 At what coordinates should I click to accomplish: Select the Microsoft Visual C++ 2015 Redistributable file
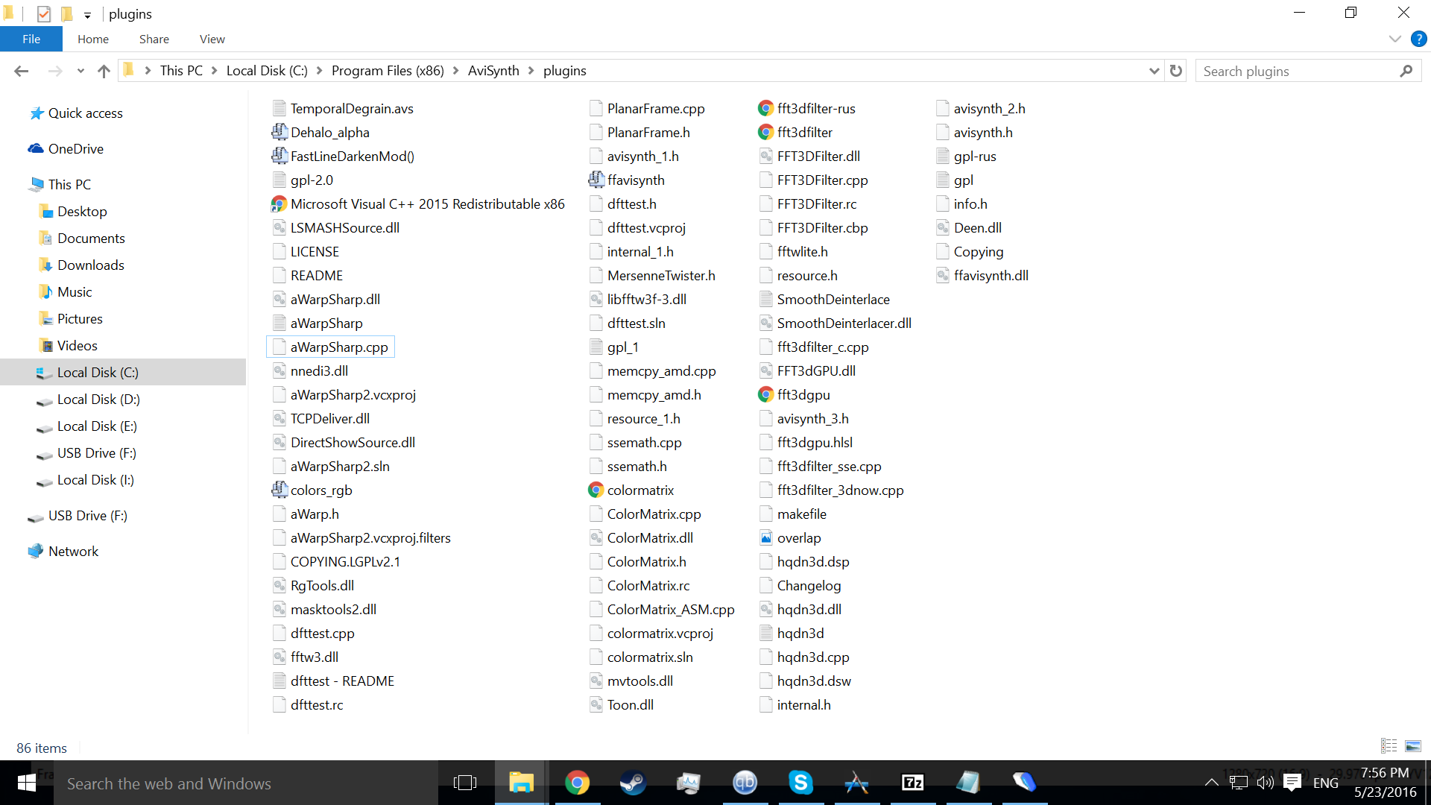click(418, 203)
